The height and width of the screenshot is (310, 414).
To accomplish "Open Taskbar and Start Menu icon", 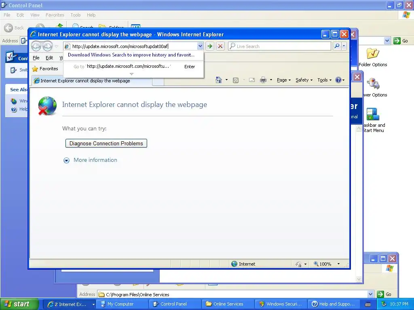I will coord(373,120).
